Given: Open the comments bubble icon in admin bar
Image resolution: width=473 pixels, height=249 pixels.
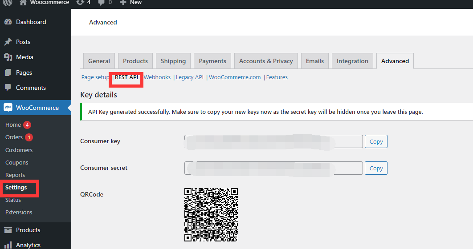Looking at the screenshot, I should pos(102,2).
